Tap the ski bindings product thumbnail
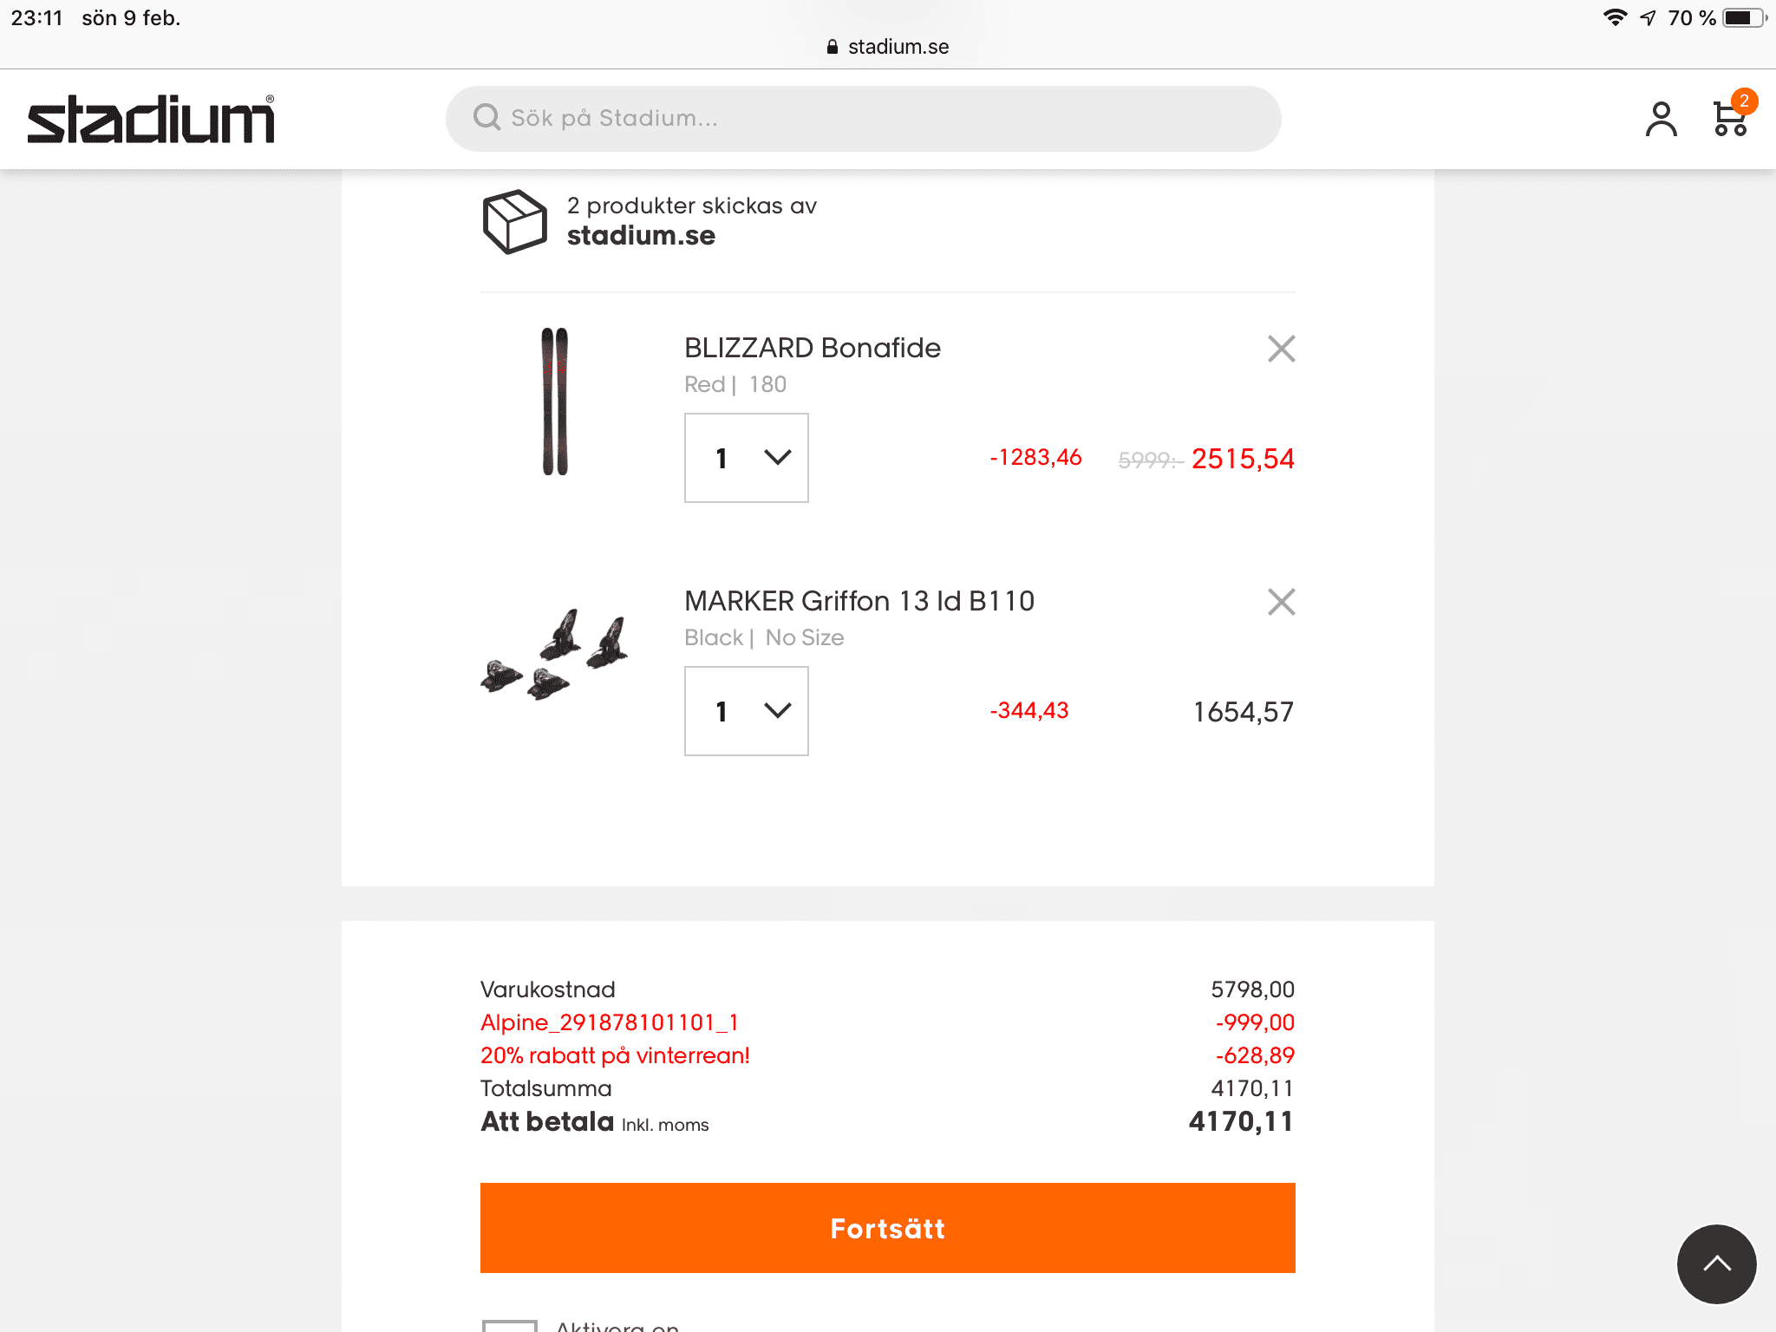Viewport: 1776px width, 1332px height. (x=555, y=655)
